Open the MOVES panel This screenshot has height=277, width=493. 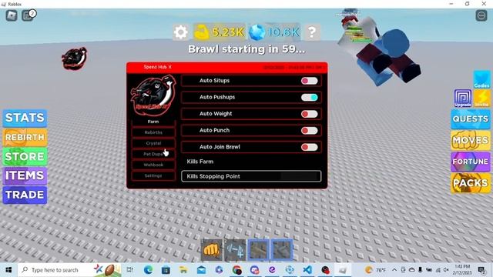point(471,140)
